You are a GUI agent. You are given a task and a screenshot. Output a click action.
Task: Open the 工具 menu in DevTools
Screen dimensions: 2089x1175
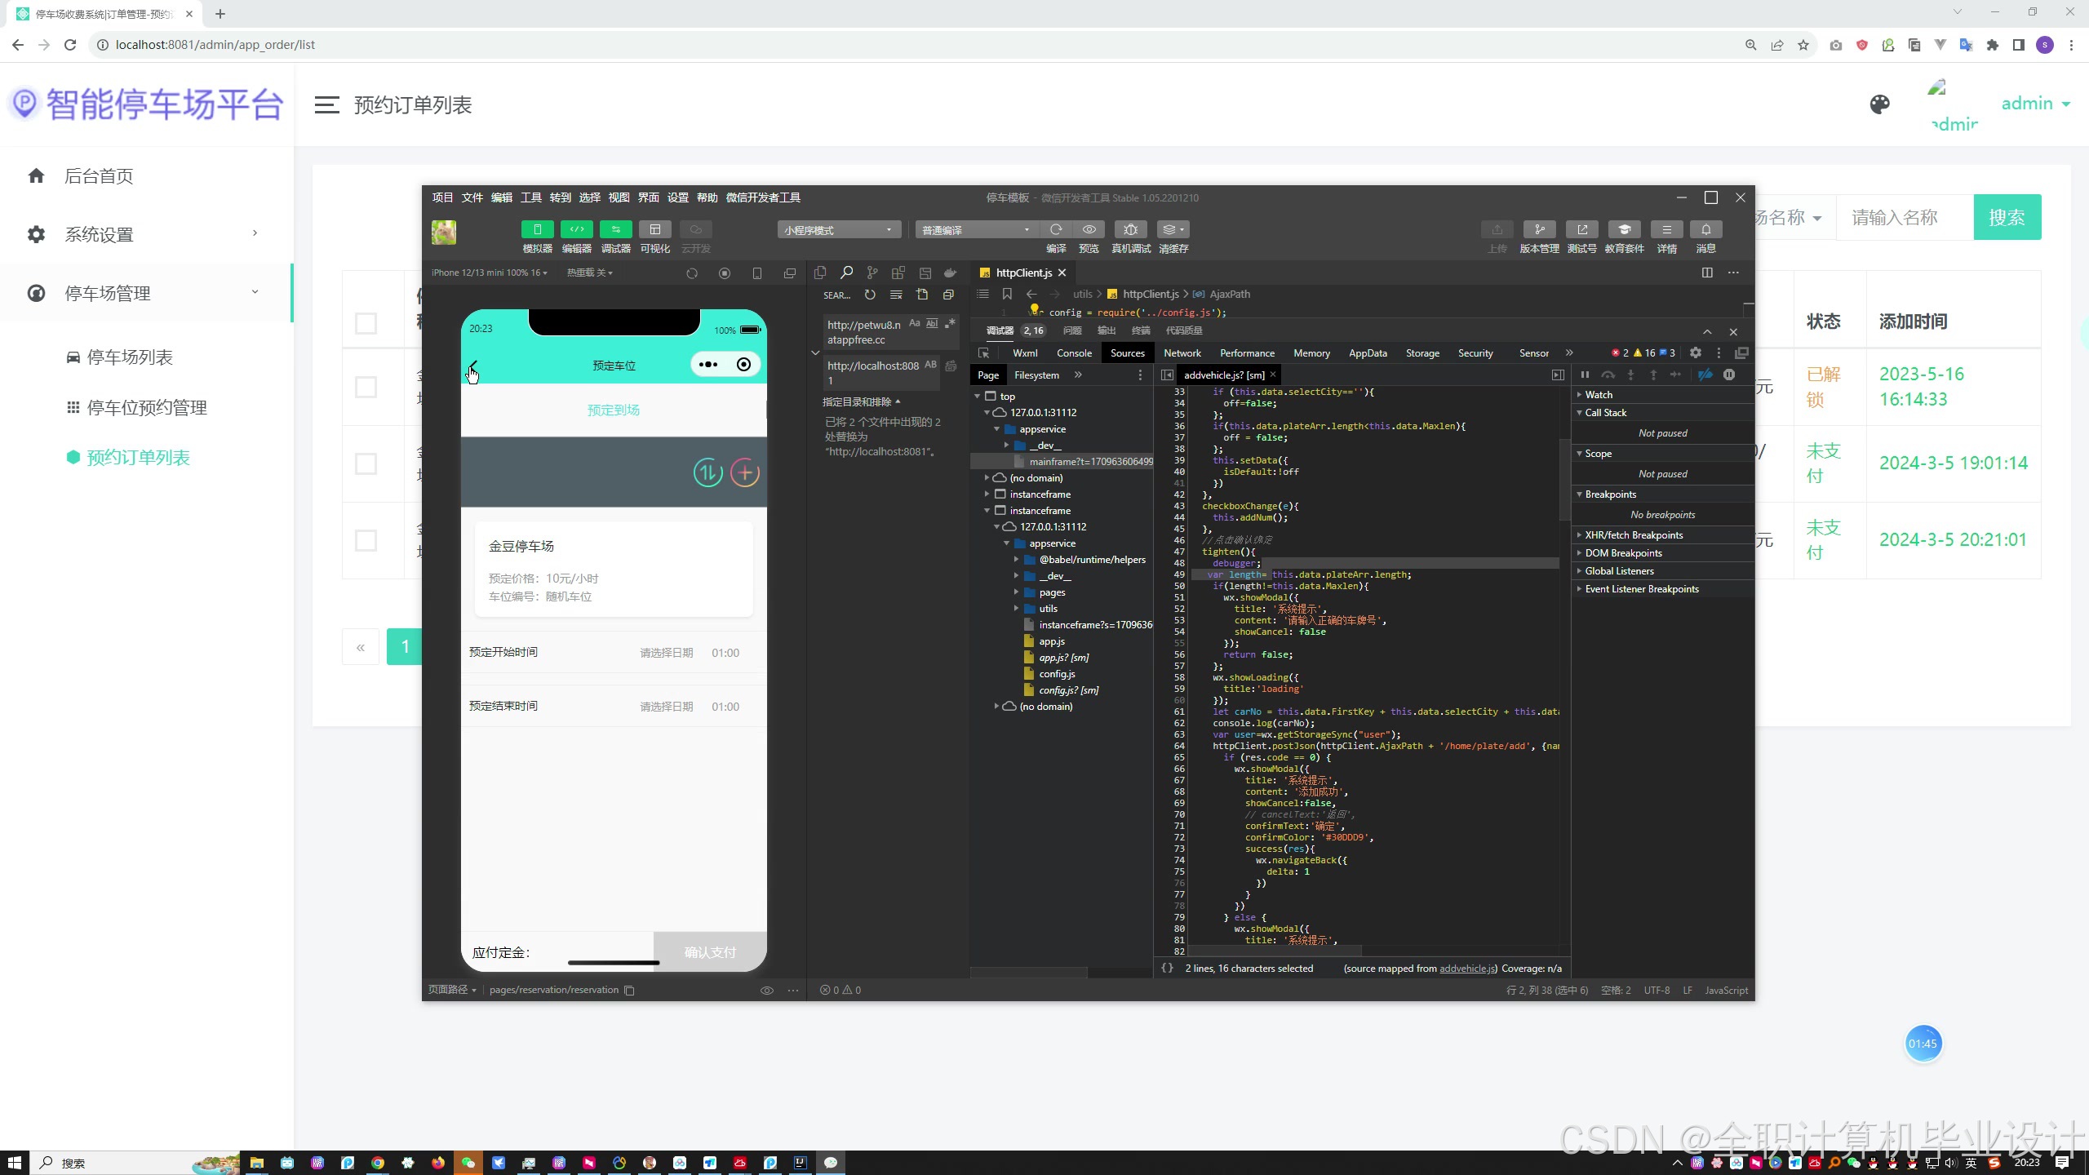tap(530, 197)
